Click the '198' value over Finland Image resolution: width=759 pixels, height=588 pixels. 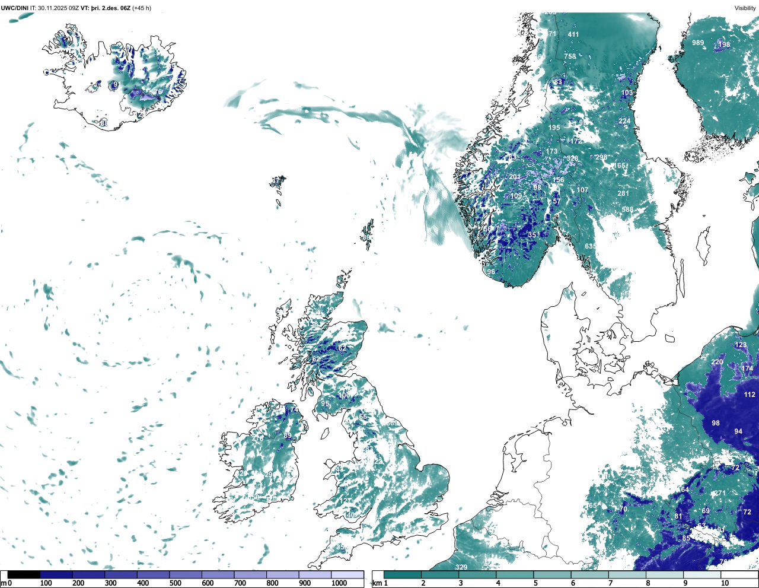[x=724, y=45]
